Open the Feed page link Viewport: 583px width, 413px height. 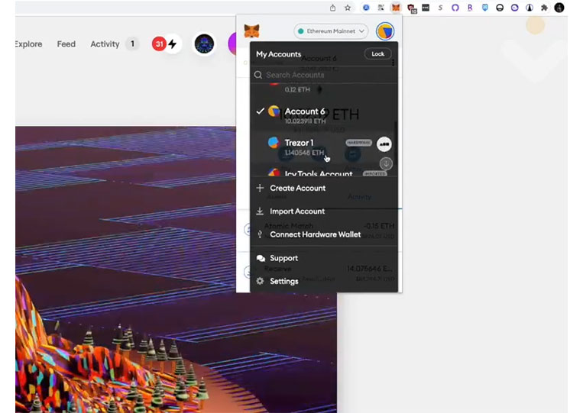point(66,44)
